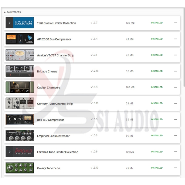Click version v1.3.7 of 1176 Collection

94,23
